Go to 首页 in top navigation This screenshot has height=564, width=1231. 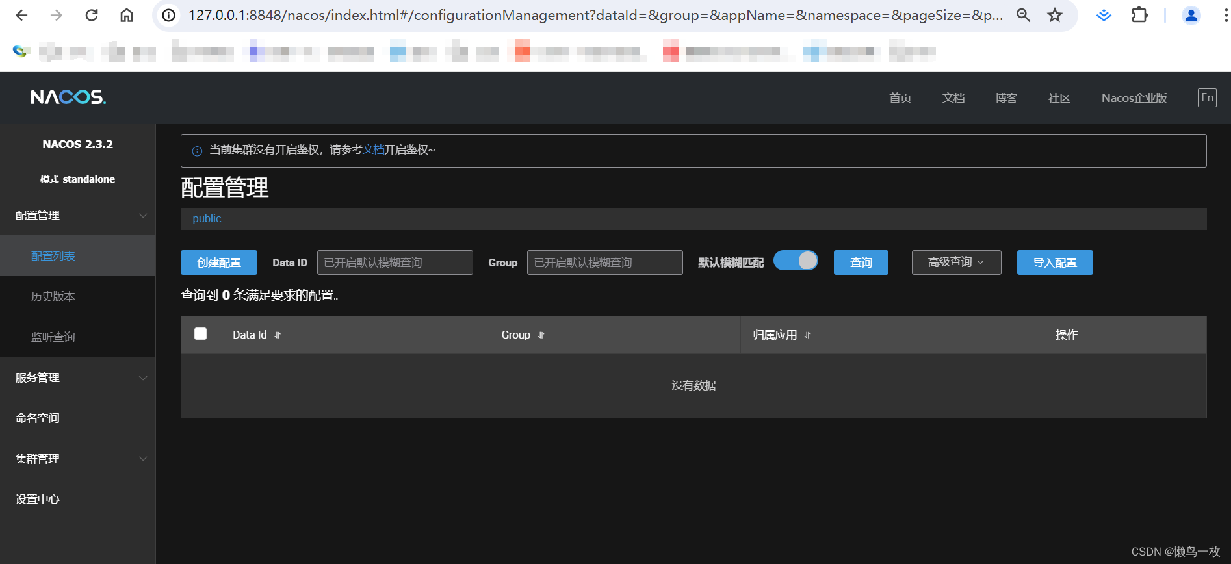pyautogui.click(x=900, y=98)
